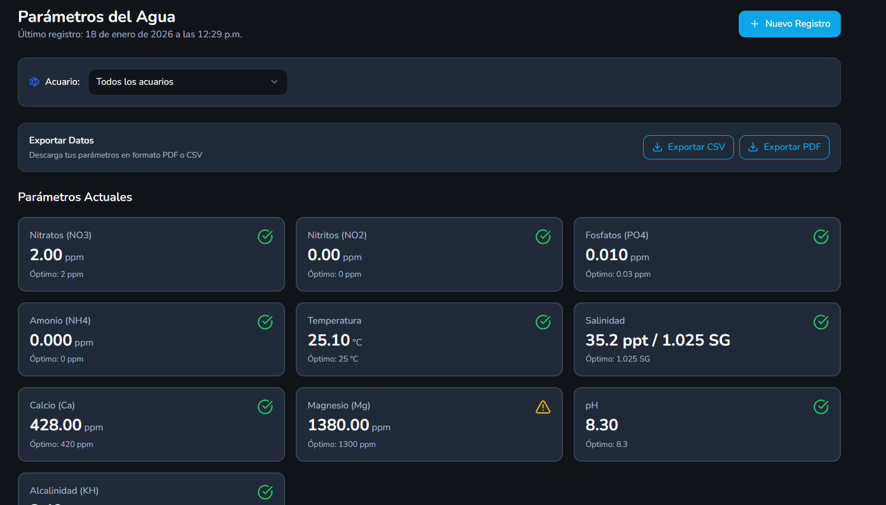Click the Parámetros del Agua heading
Viewport: 886px width, 505px height.
[x=97, y=17]
